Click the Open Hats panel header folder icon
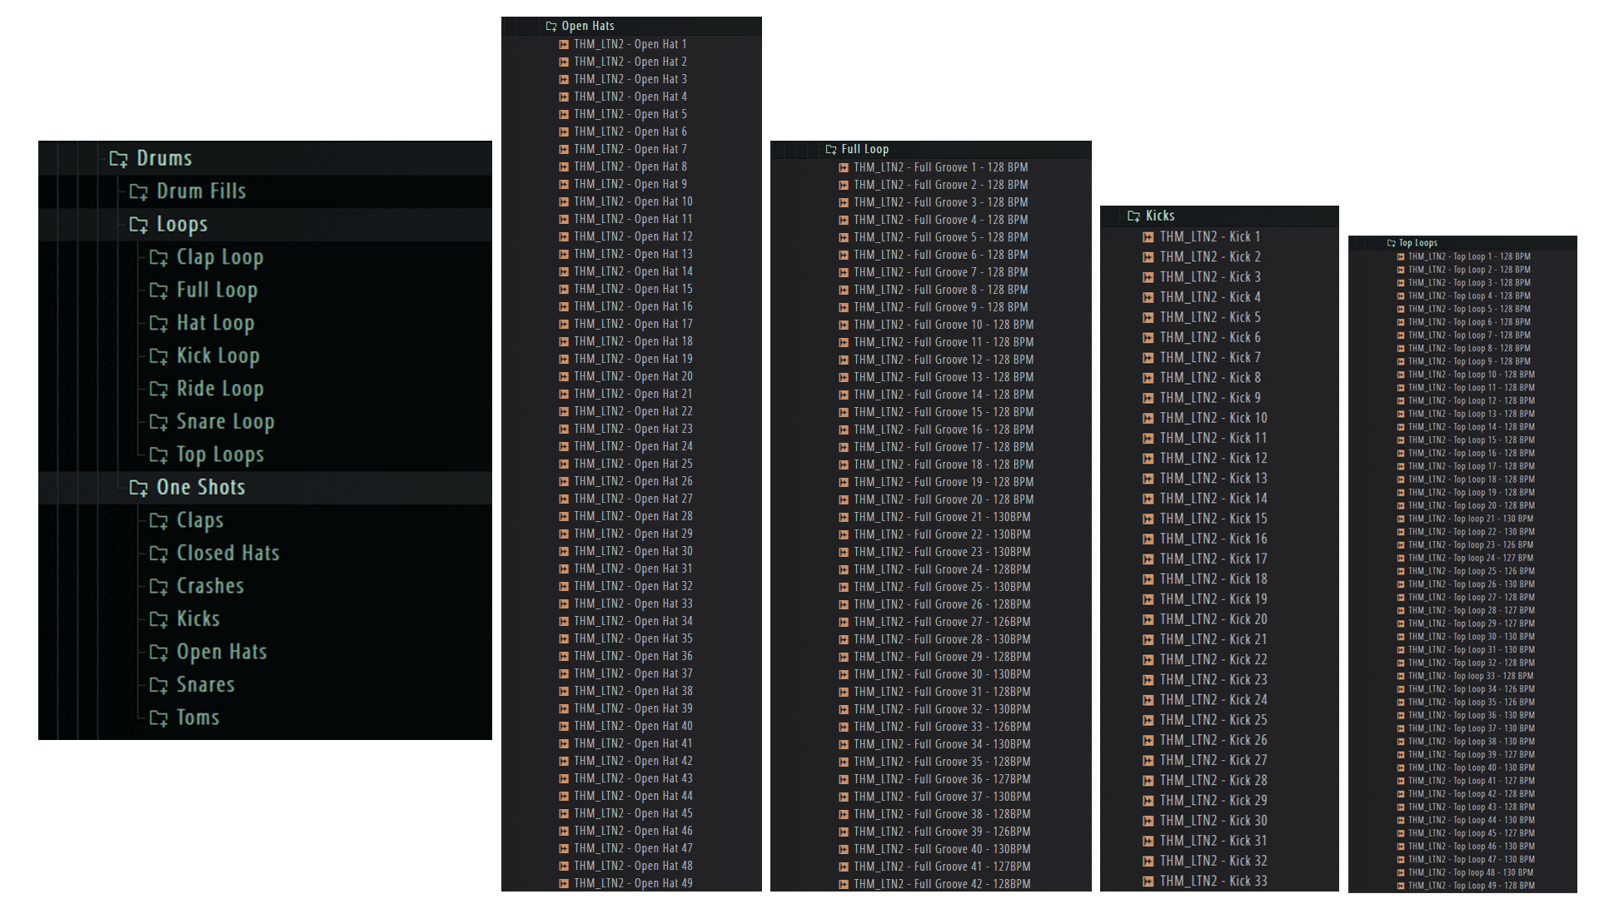Image resolution: width=1599 pixels, height=899 pixels. [x=550, y=26]
